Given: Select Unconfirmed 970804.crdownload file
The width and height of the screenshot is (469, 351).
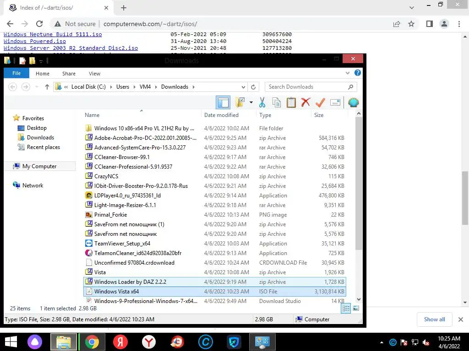Looking at the screenshot, I should (x=215, y=263).
